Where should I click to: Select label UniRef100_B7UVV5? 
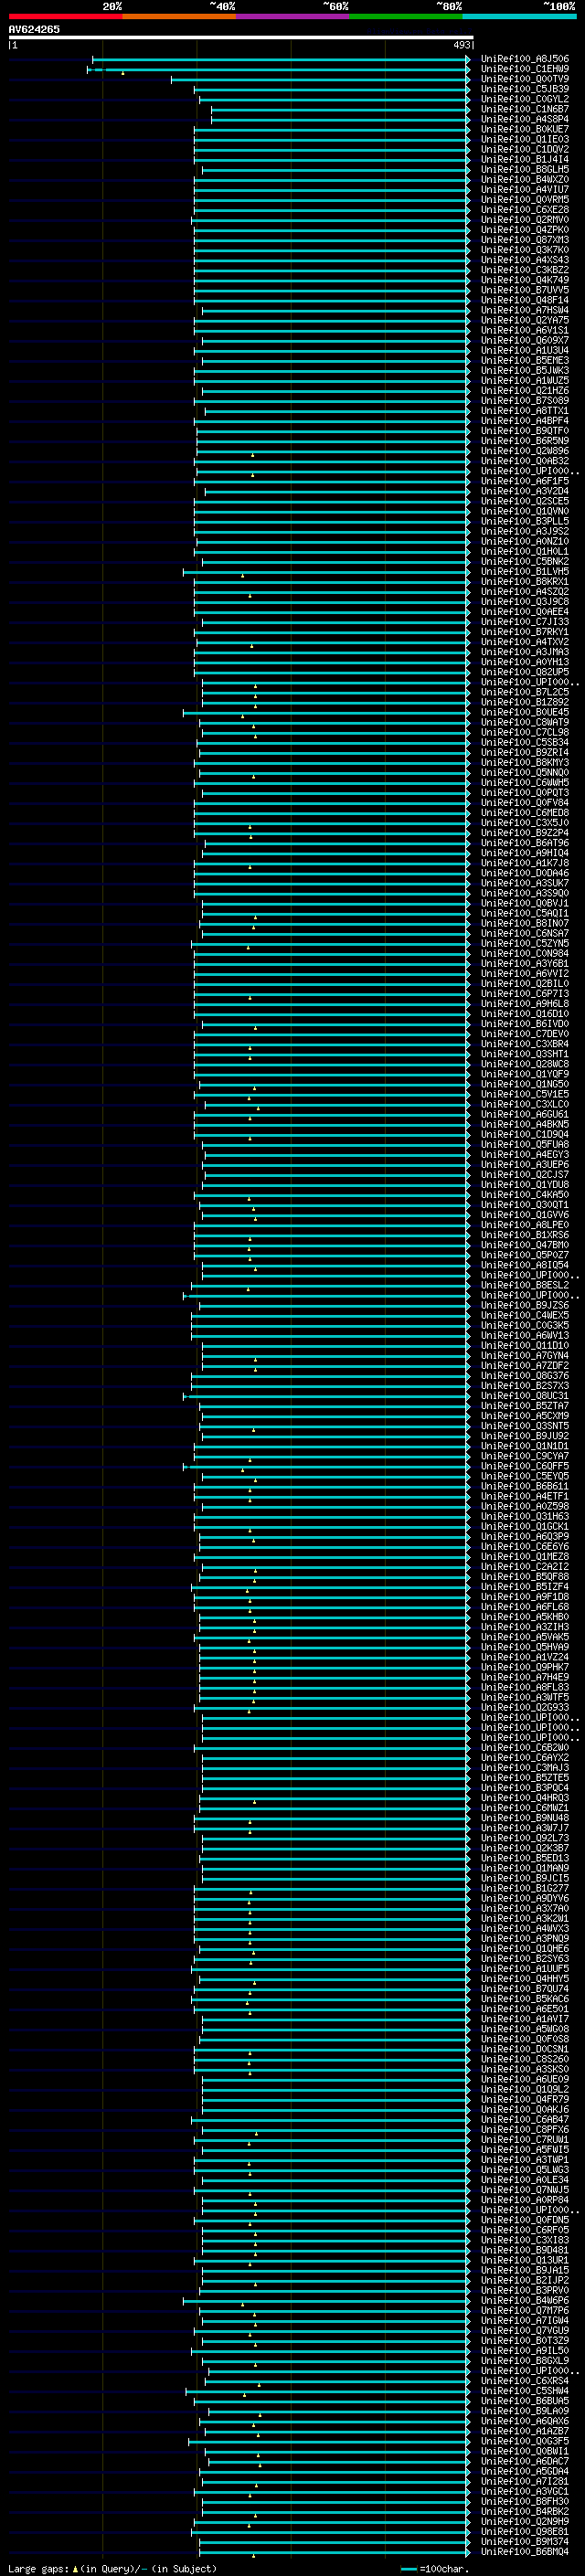524,290
